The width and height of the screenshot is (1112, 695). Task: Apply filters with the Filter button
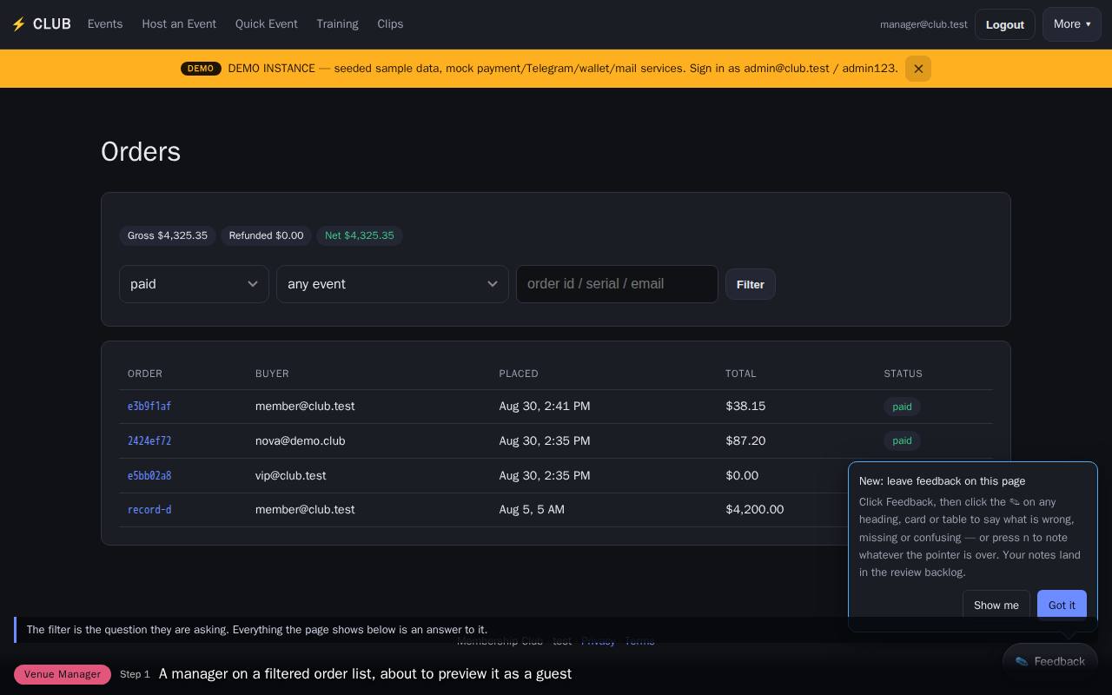coord(751,284)
